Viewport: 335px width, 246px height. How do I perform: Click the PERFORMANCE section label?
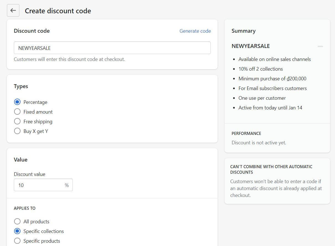click(x=246, y=133)
